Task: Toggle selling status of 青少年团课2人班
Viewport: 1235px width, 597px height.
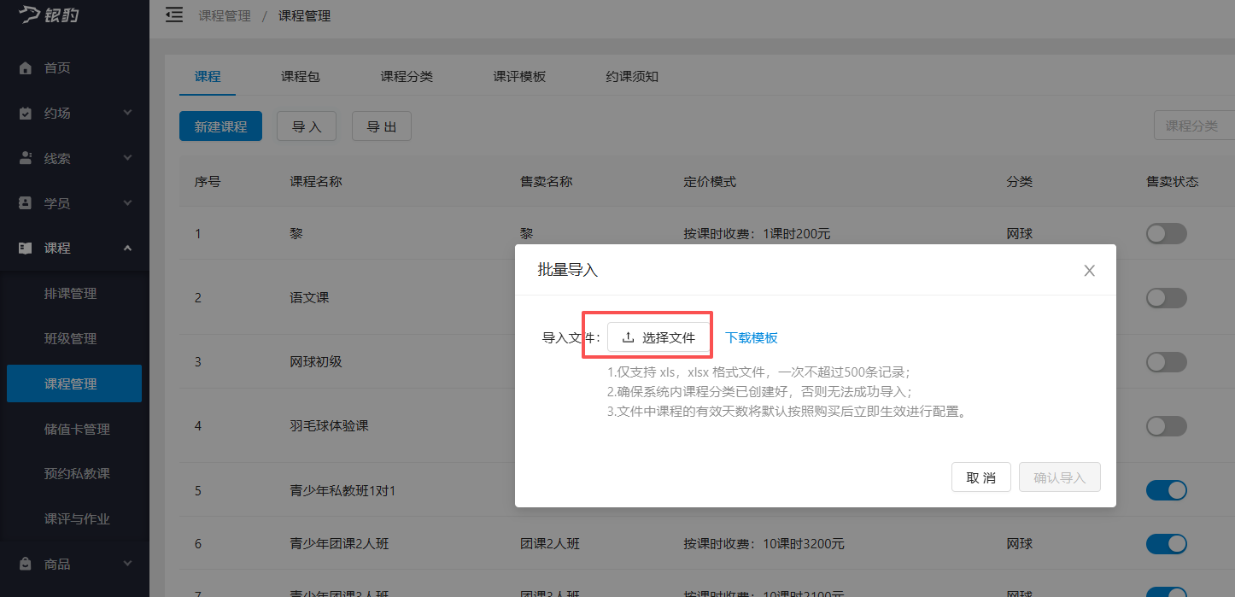Action: (1166, 544)
